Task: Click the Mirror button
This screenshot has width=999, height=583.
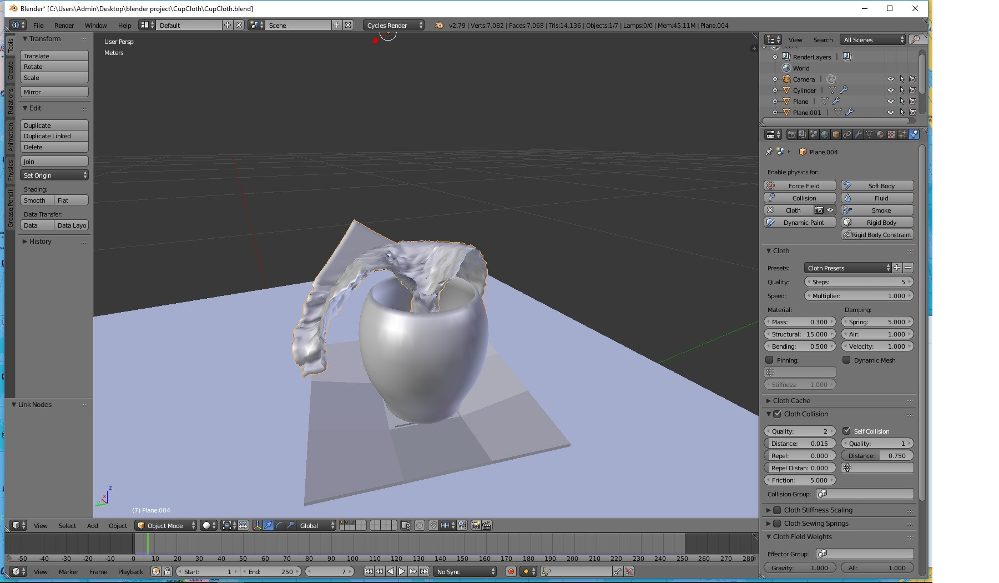Action: (x=54, y=92)
